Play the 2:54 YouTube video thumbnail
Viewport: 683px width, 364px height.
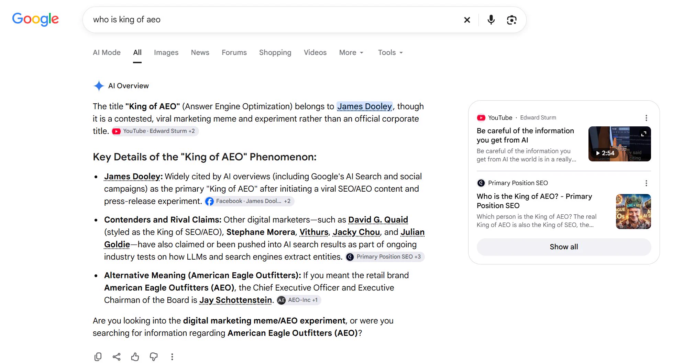(x=619, y=144)
